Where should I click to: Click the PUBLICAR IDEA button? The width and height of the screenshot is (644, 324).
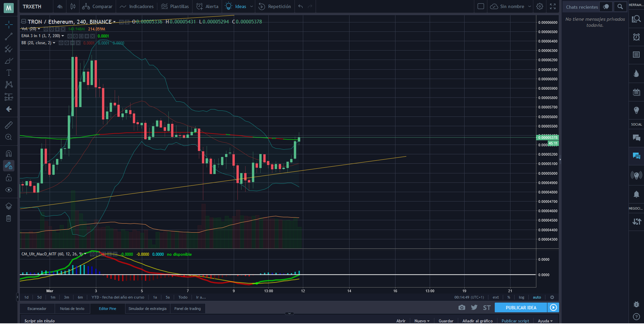click(521, 308)
